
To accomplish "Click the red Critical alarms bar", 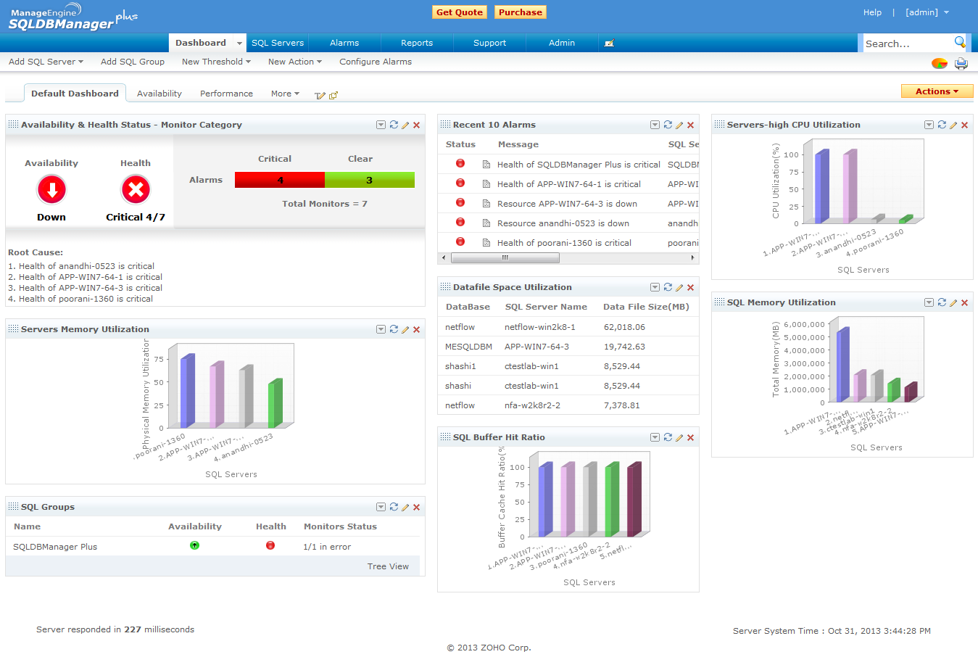I will tap(280, 180).
